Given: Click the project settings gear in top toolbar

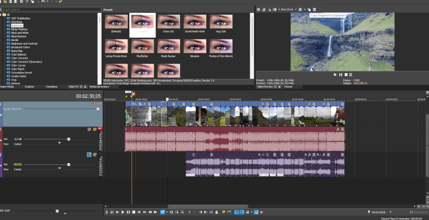Looking at the screenshot, I should (21, 1).
